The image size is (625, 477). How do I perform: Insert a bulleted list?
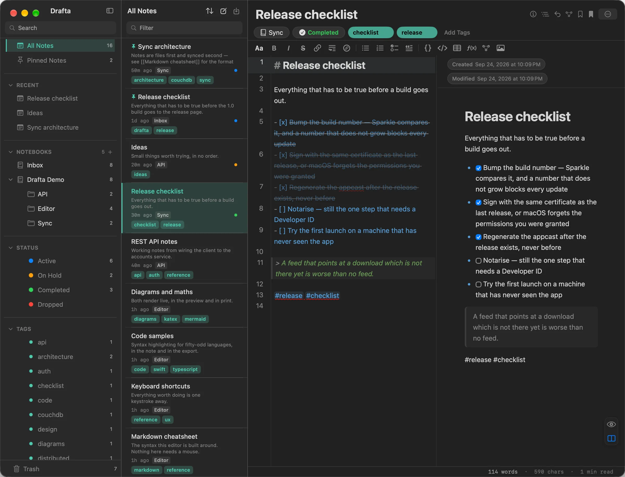coord(365,48)
